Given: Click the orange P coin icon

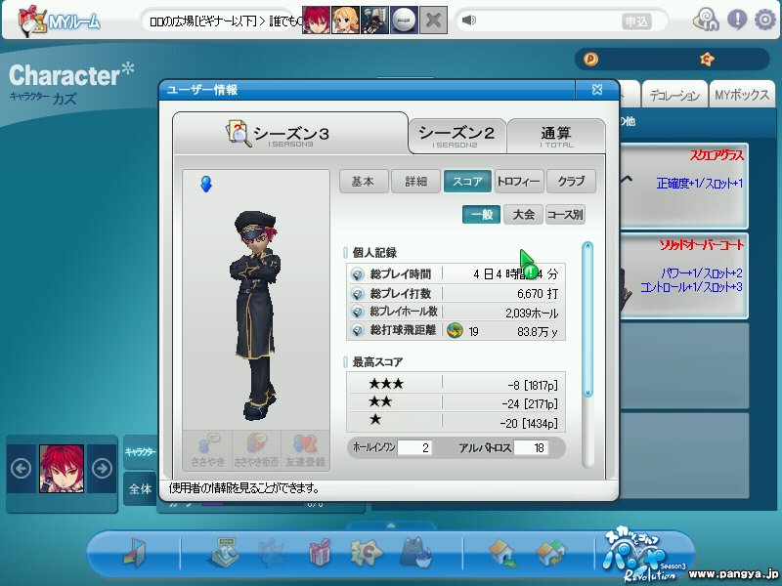Looking at the screenshot, I should (x=590, y=60).
